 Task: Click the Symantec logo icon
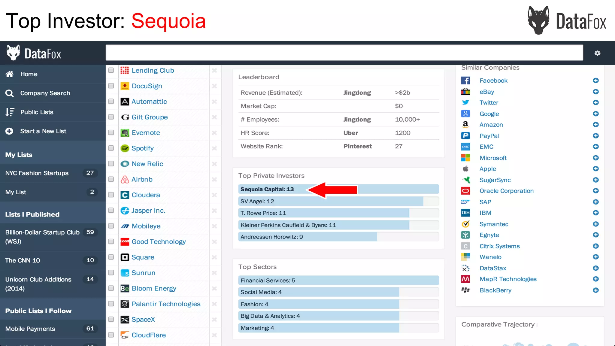tap(465, 224)
